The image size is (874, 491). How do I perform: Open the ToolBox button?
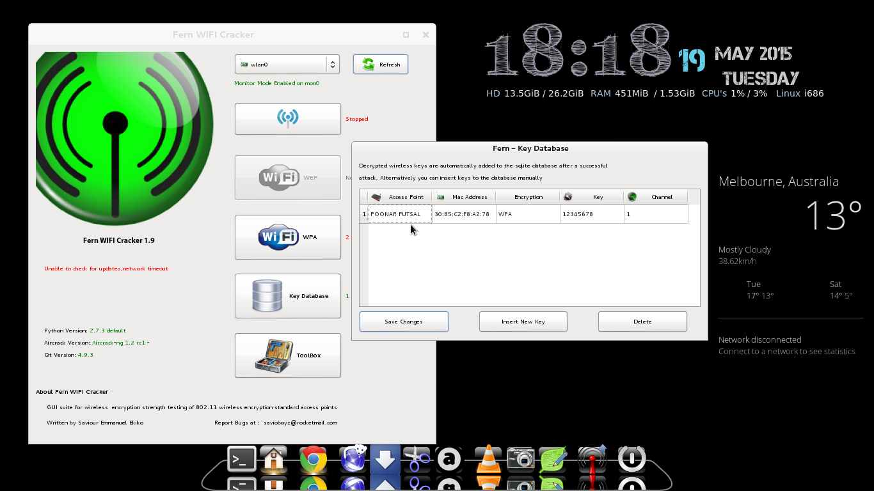pyautogui.click(x=287, y=355)
